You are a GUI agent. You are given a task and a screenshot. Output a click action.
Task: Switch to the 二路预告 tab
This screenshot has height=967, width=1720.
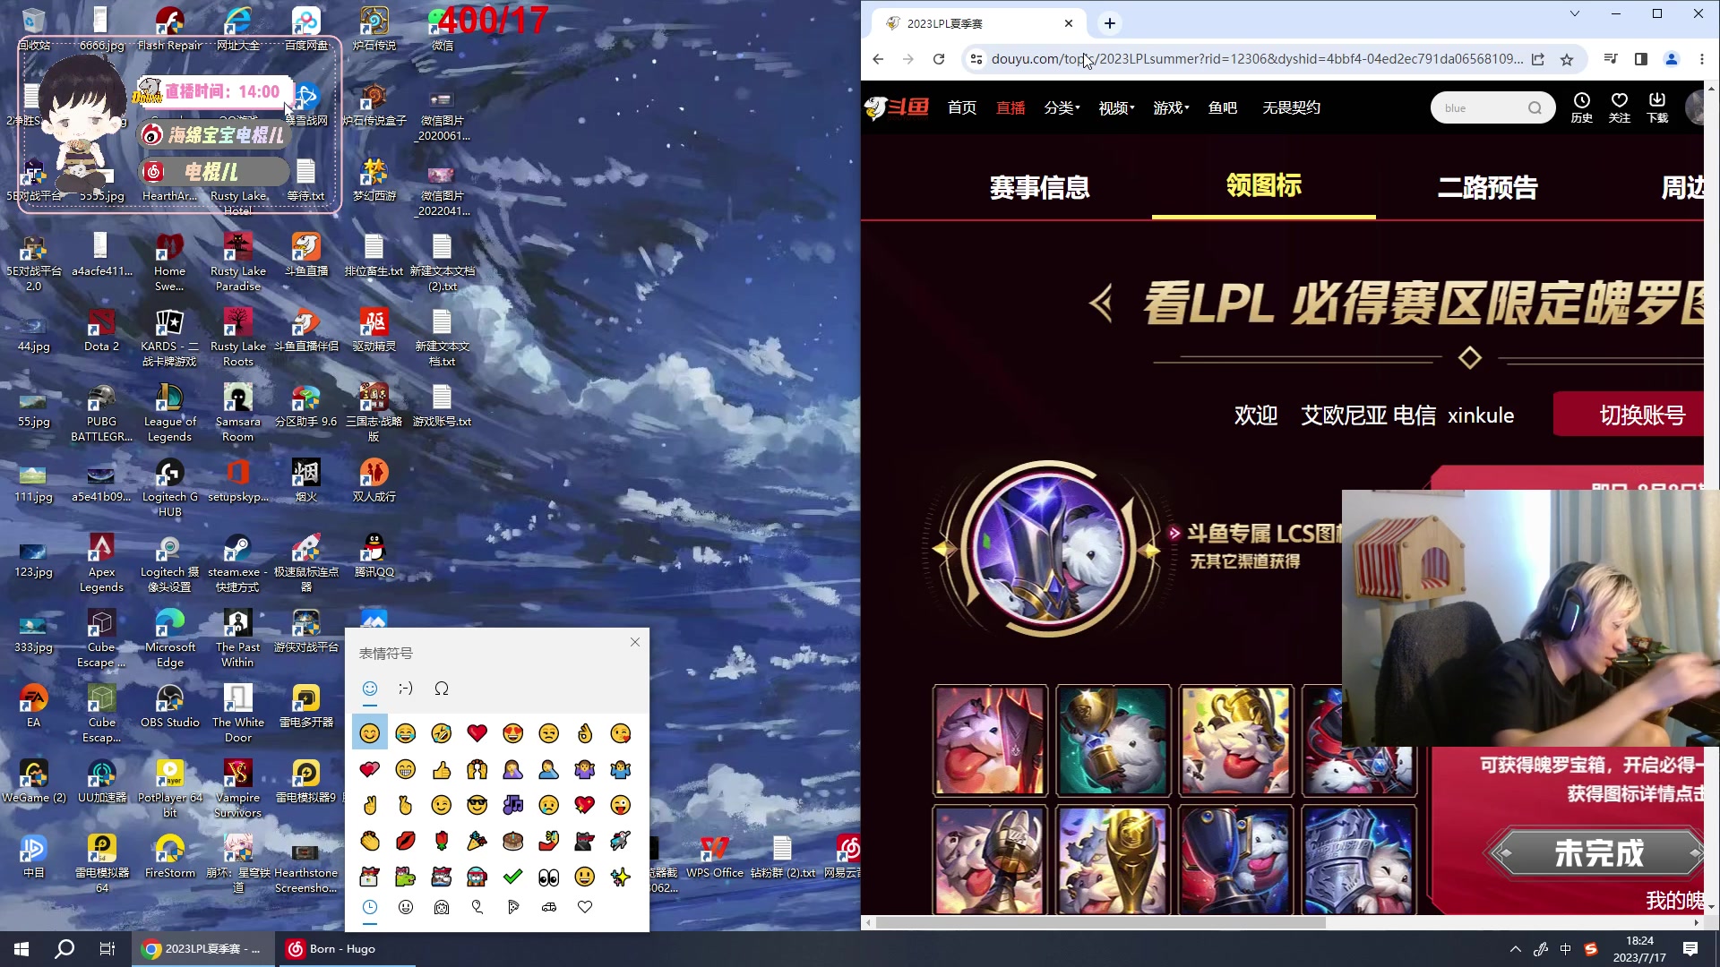[1487, 187]
